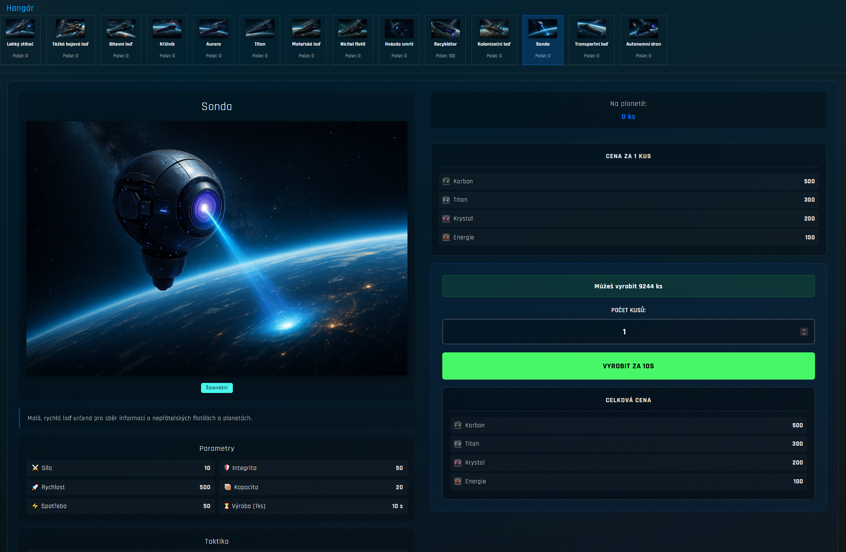Pick the Aurora ship thumbnail

click(214, 29)
